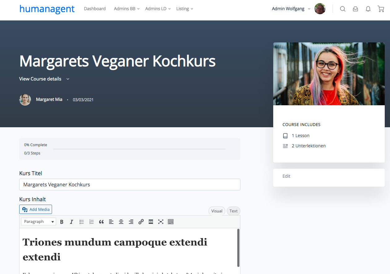This screenshot has width=390, height=274.
Task: Open the notifications bell
Action: pyautogui.click(x=368, y=9)
